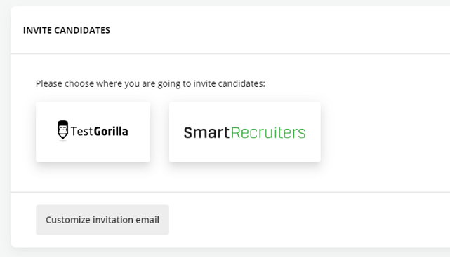
Task: Pick TestGorilla as the invitation source
Action: coord(93,132)
